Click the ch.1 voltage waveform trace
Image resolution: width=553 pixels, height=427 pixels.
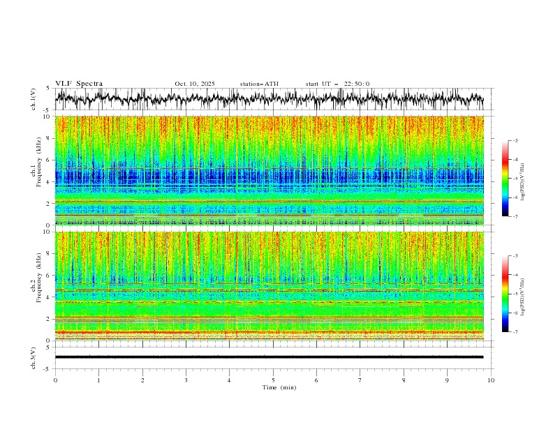click(x=269, y=99)
